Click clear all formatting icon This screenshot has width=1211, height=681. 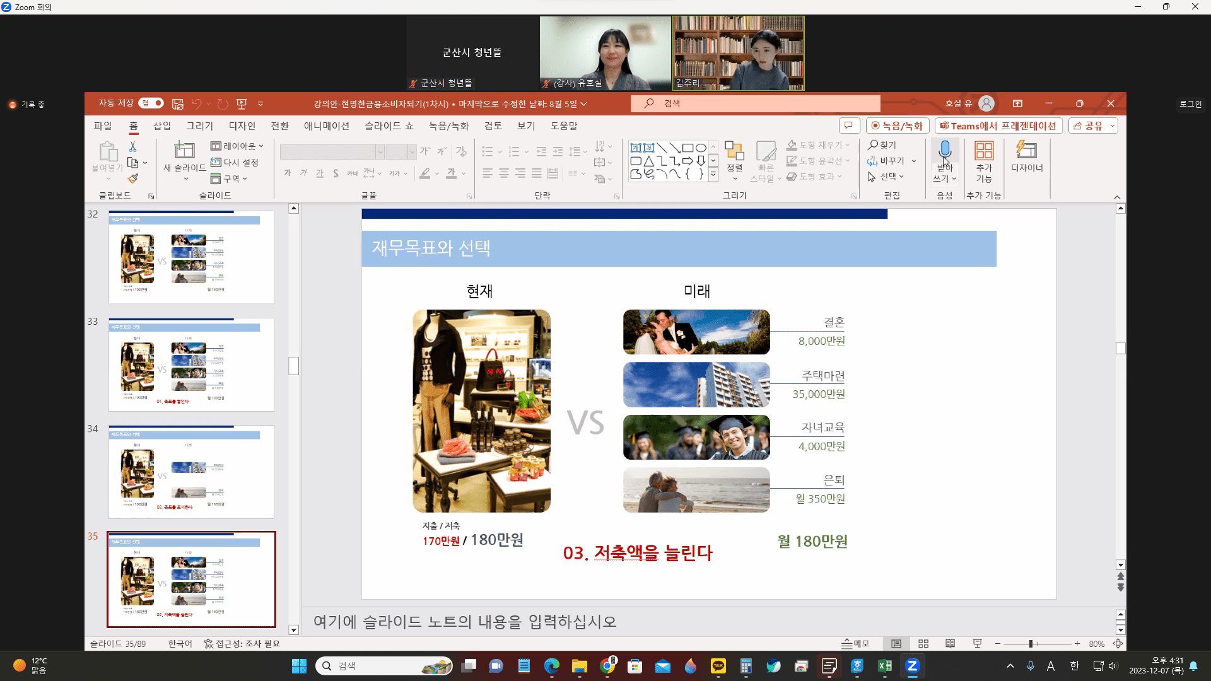[462, 151]
